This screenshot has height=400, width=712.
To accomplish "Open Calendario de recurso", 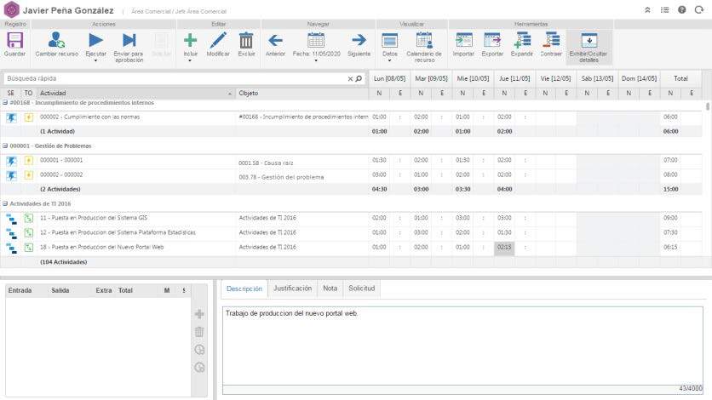I will 423,41.
